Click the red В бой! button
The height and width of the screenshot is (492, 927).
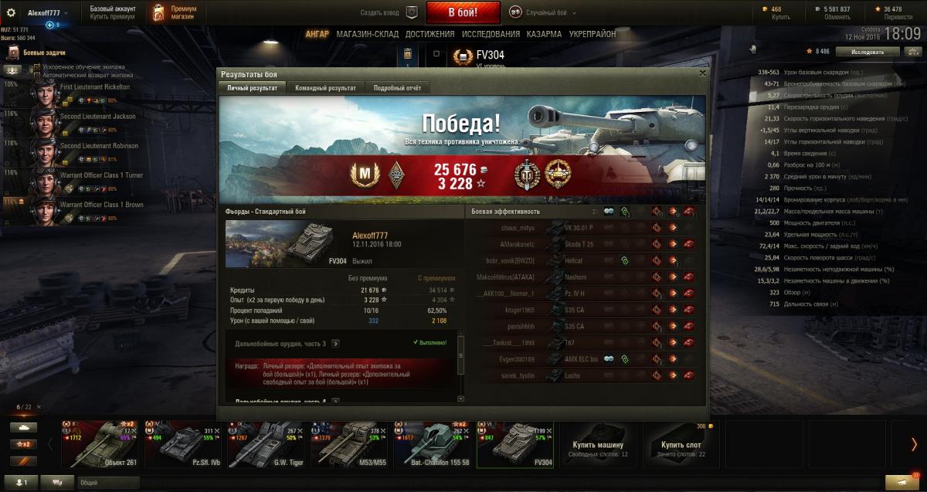pos(463,12)
